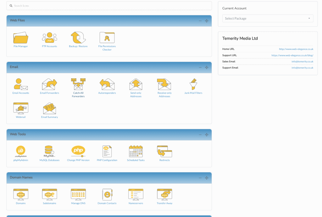Screen dimensions: 322x217
Task: Click the Support Email address link
Action: [x=303, y=68]
